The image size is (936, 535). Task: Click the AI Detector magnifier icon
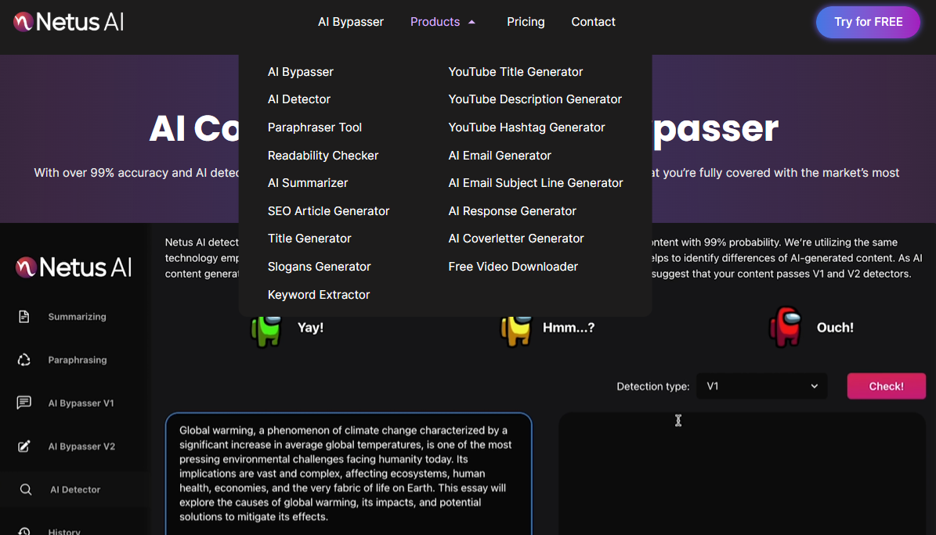click(26, 490)
